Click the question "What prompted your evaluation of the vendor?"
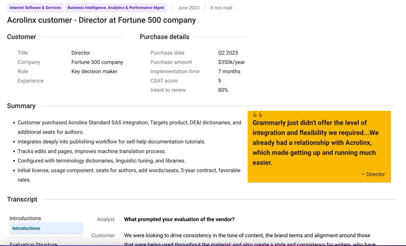 point(179,219)
